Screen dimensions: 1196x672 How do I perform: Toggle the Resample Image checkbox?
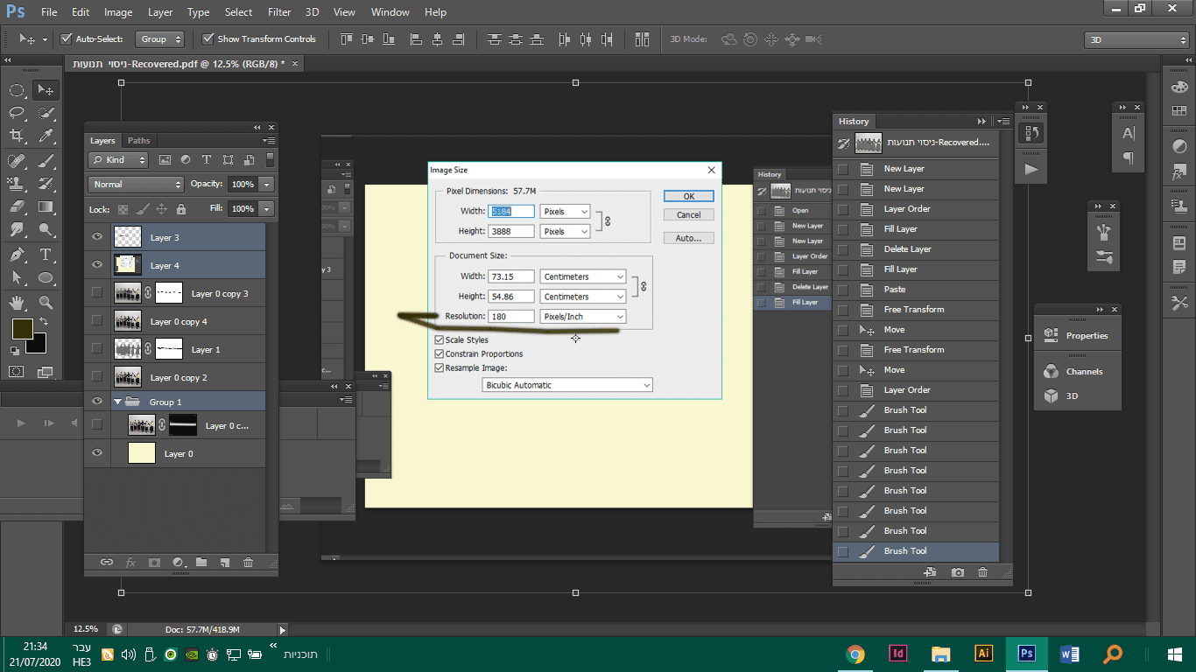pyautogui.click(x=440, y=367)
